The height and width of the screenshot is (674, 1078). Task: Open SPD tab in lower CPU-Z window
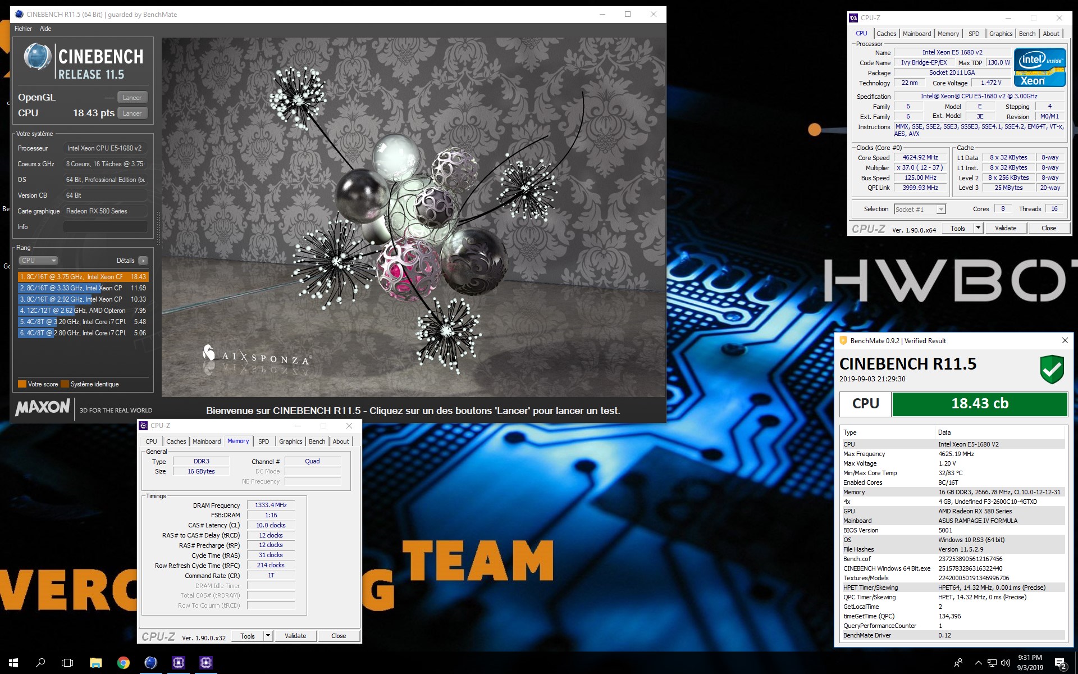(x=264, y=441)
